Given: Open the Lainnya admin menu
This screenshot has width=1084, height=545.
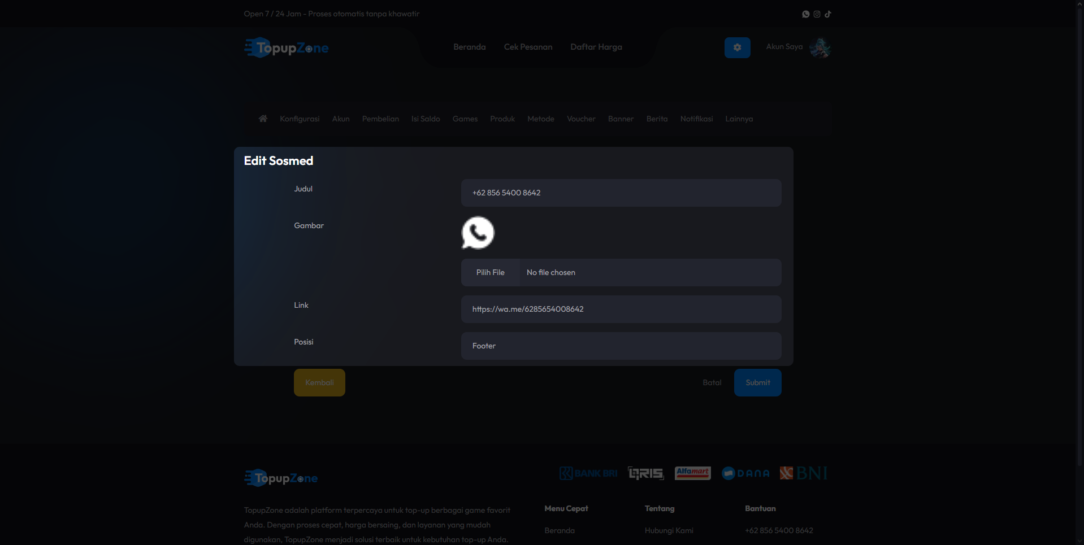Looking at the screenshot, I should pyautogui.click(x=739, y=119).
